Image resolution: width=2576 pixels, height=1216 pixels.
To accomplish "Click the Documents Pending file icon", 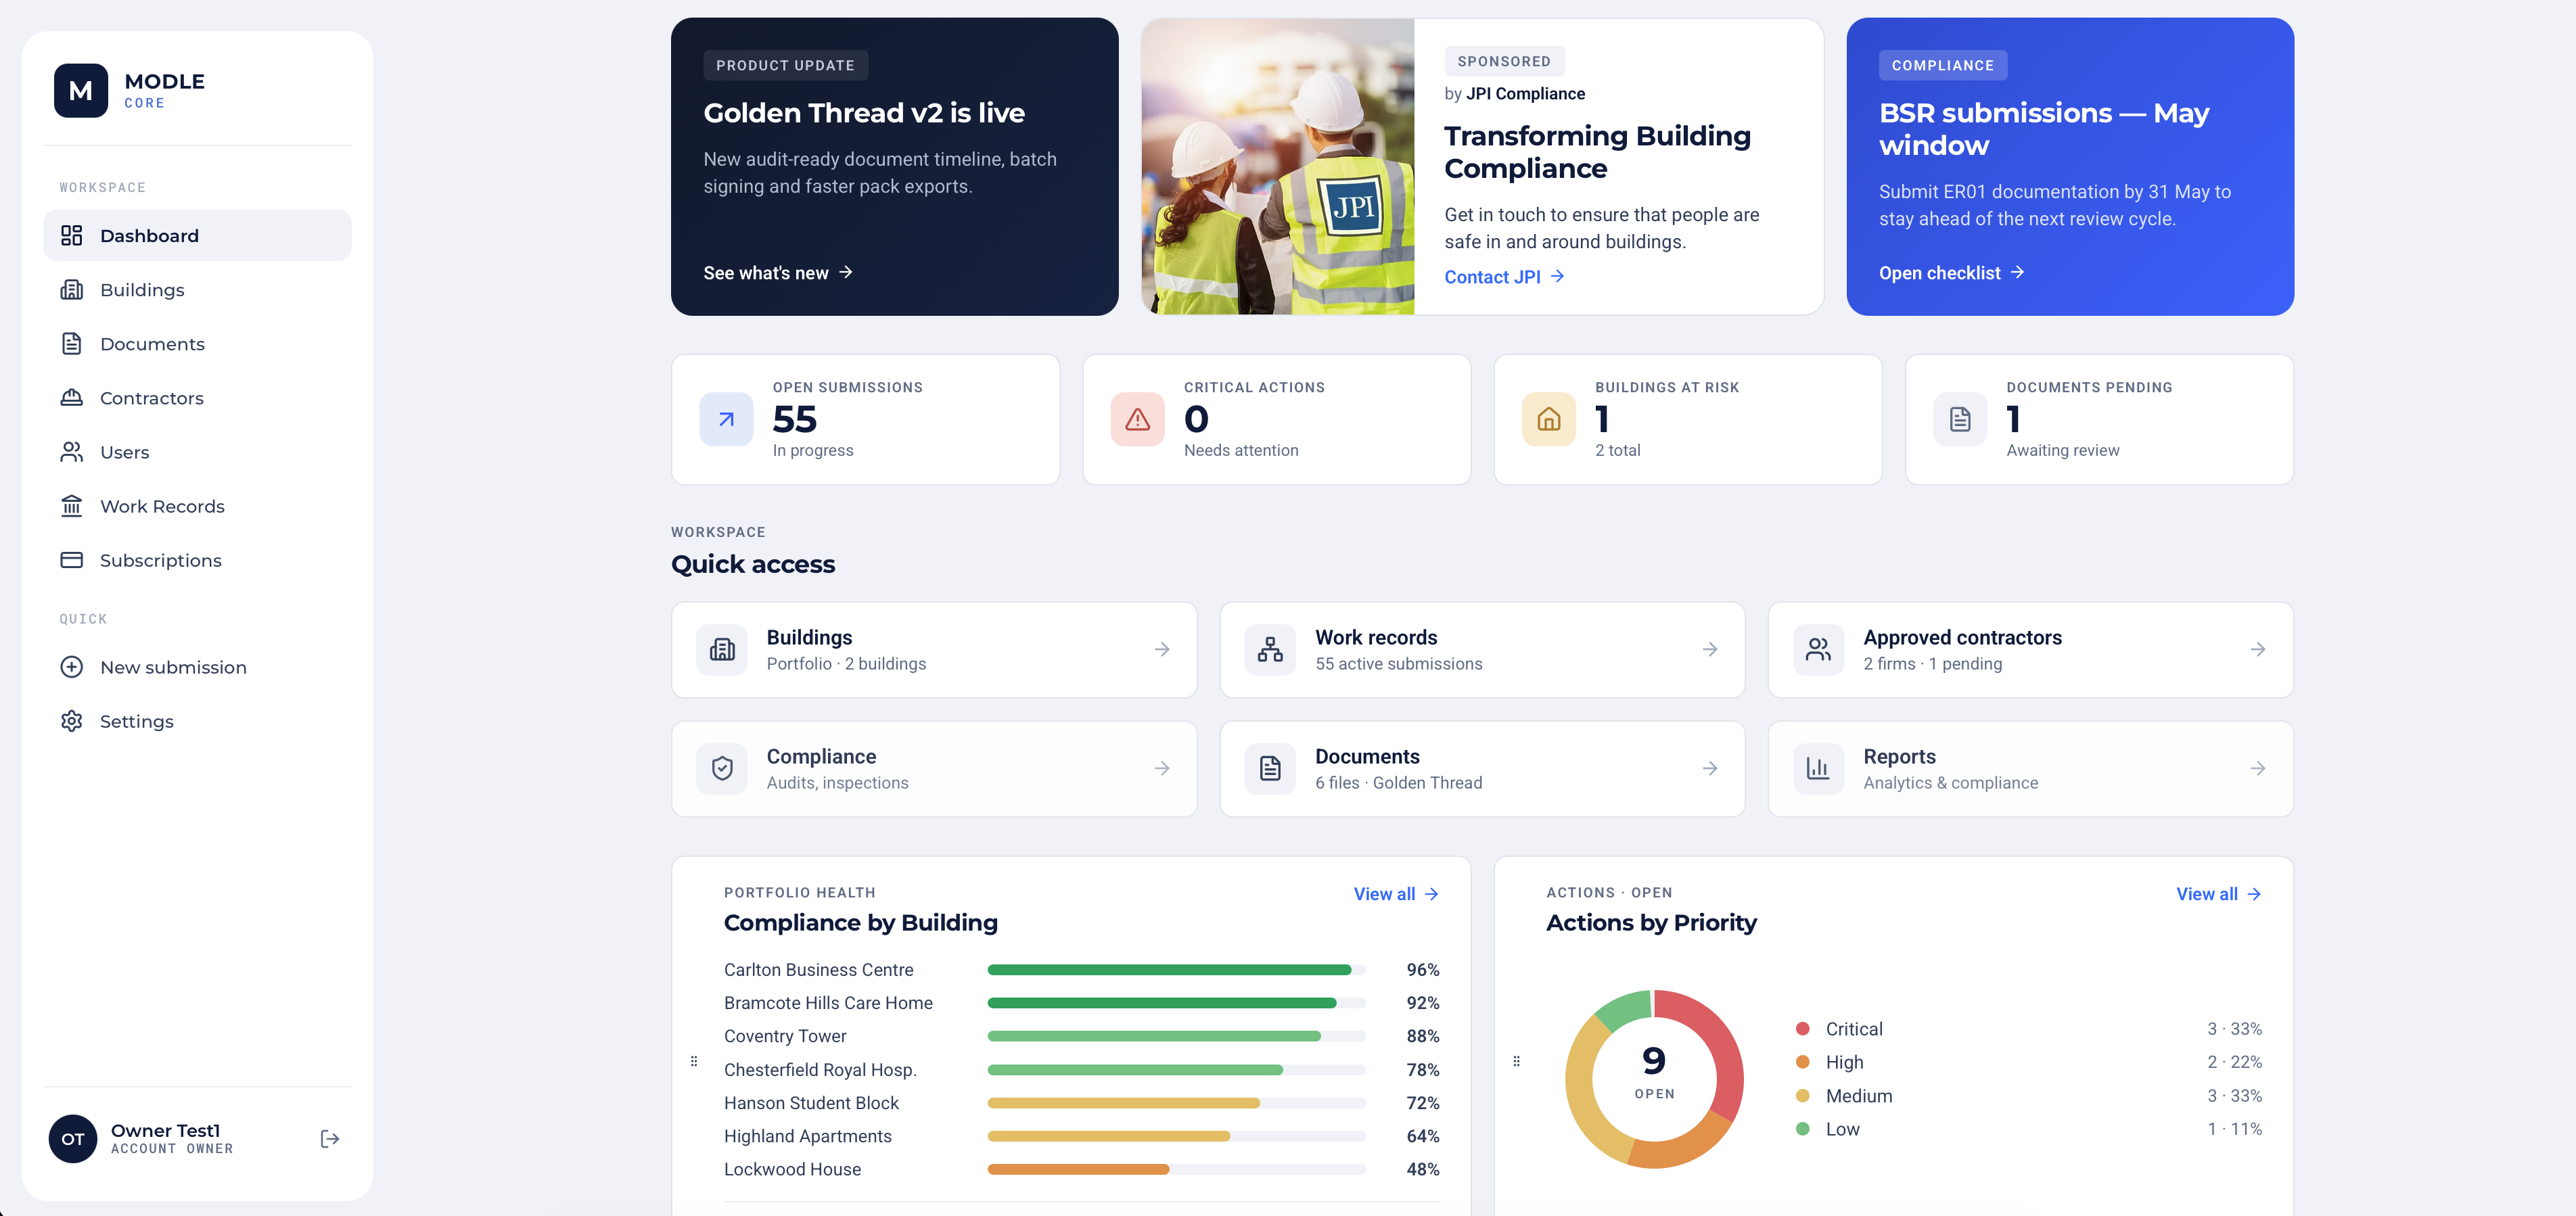I will [1960, 420].
